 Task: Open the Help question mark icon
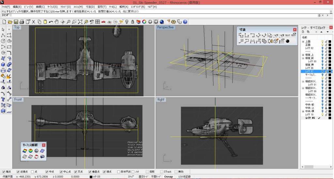(x=185, y=22)
